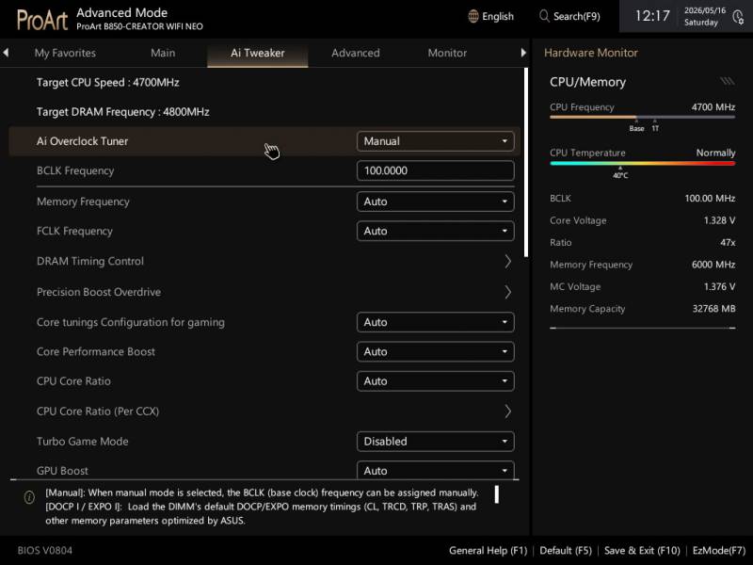Open the Memory Frequency dropdown
The height and width of the screenshot is (565, 753).
[435, 202]
